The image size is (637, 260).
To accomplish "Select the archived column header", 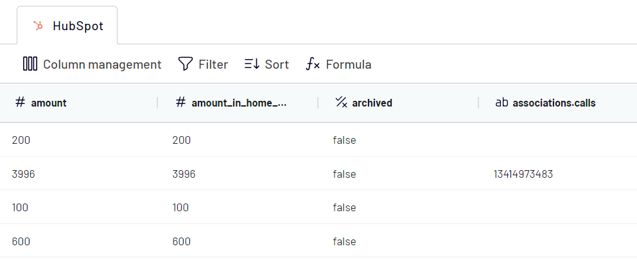I will coord(398,103).
